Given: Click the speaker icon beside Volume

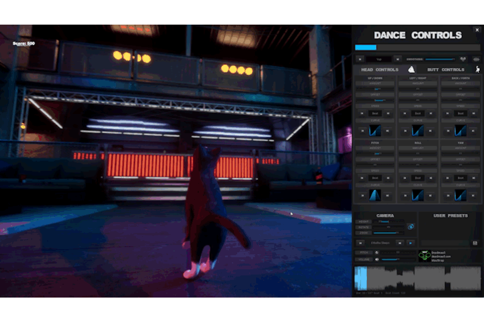Looking at the screenshot, I should tap(377, 259).
